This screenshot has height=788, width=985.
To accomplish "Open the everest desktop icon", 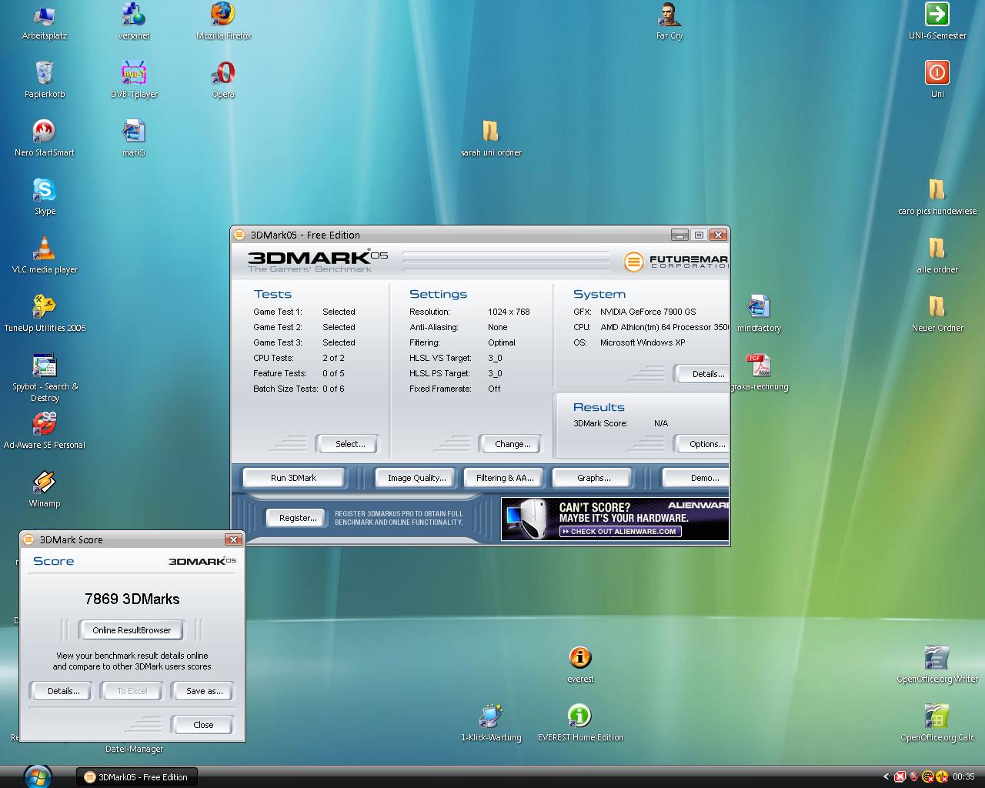I will coord(580,666).
